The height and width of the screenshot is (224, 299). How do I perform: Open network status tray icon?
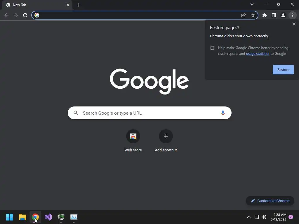pos(257,217)
